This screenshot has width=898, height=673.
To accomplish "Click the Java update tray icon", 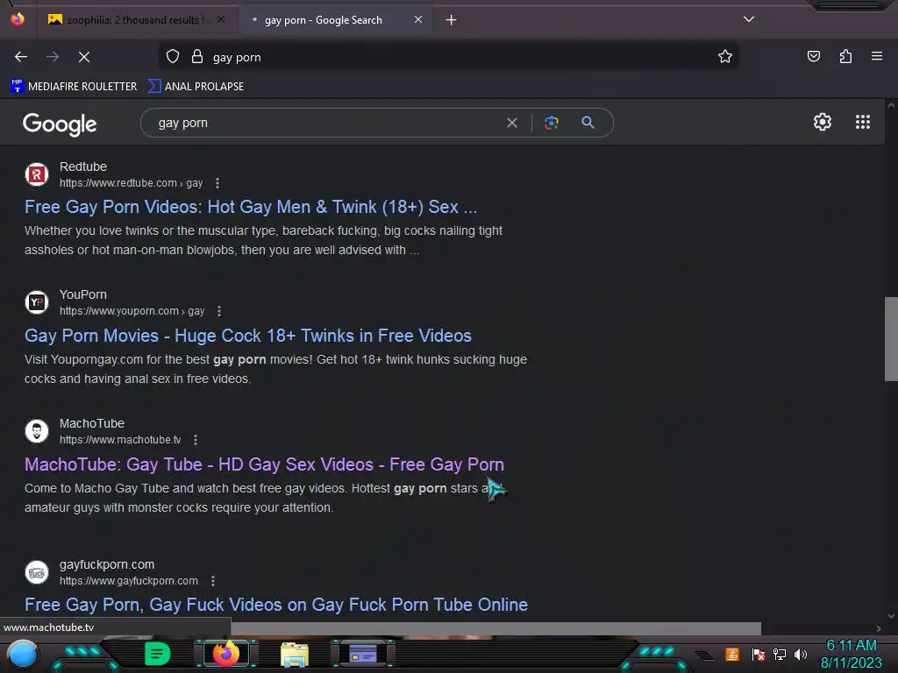I will click(x=732, y=654).
